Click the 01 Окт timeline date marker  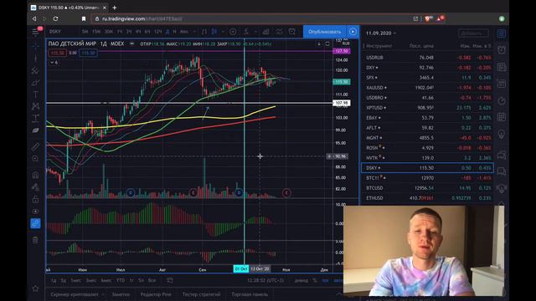241,269
